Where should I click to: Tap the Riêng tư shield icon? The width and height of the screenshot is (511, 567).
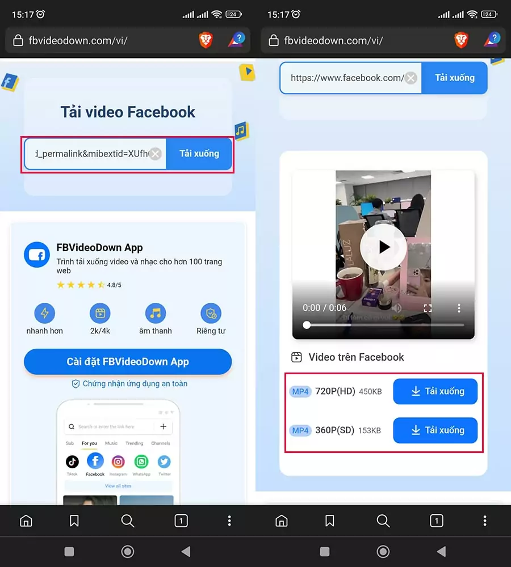point(211,313)
